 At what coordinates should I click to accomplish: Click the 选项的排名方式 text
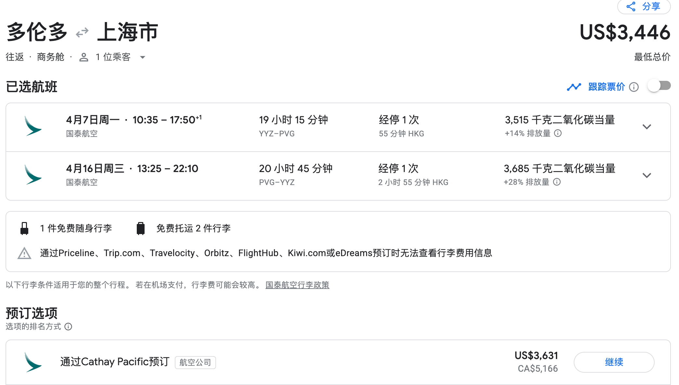(33, 327)
